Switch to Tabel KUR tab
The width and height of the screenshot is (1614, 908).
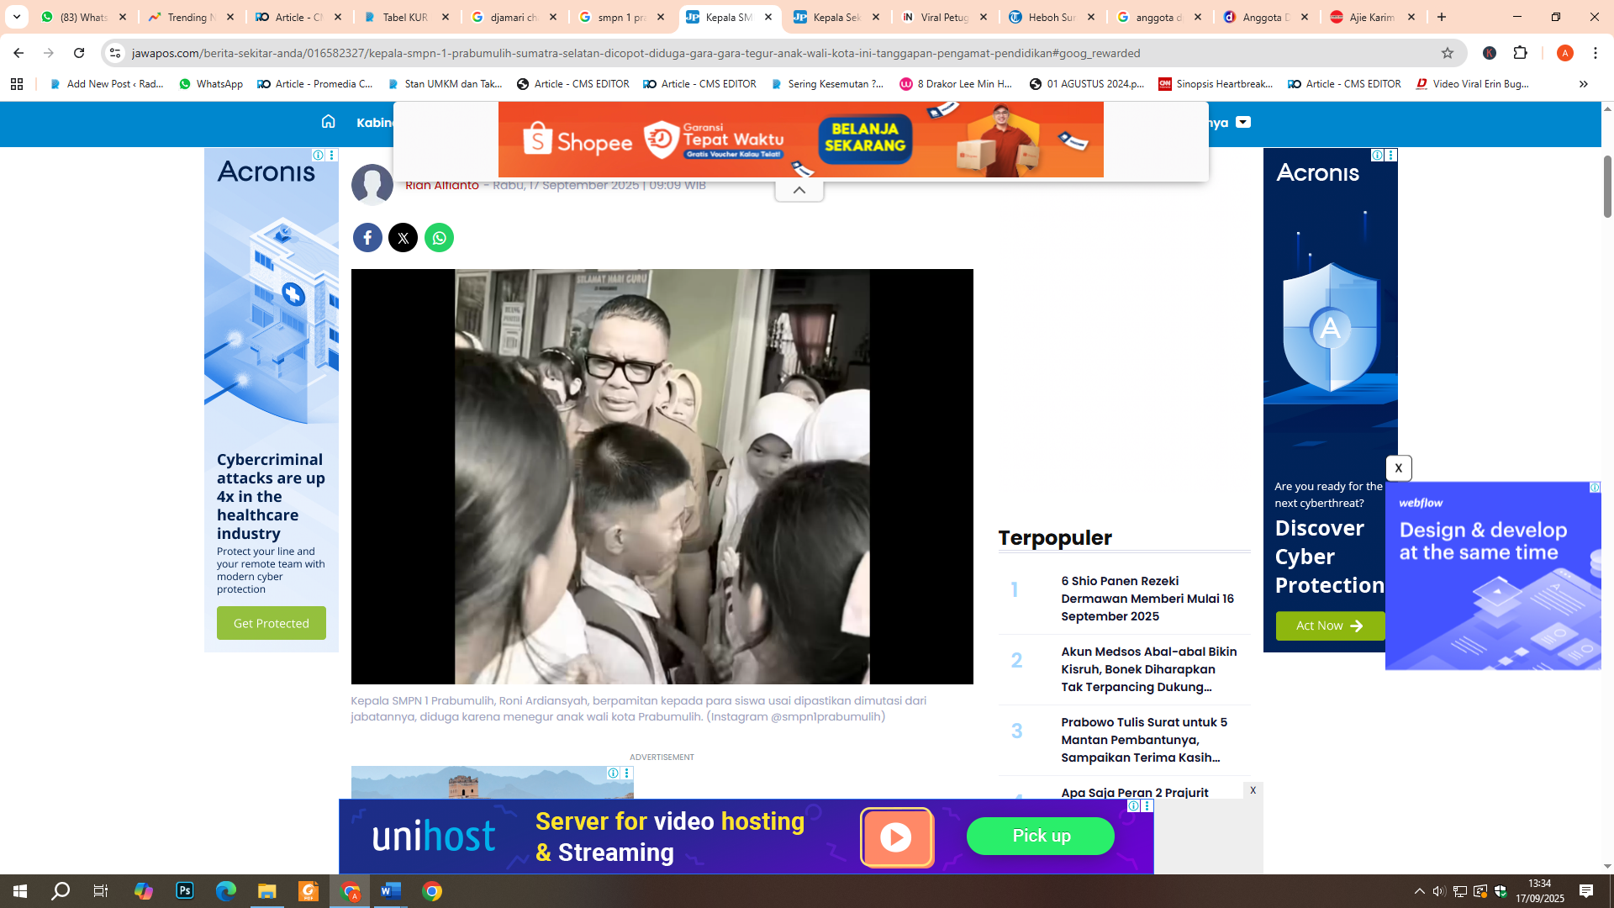point(406,17)
